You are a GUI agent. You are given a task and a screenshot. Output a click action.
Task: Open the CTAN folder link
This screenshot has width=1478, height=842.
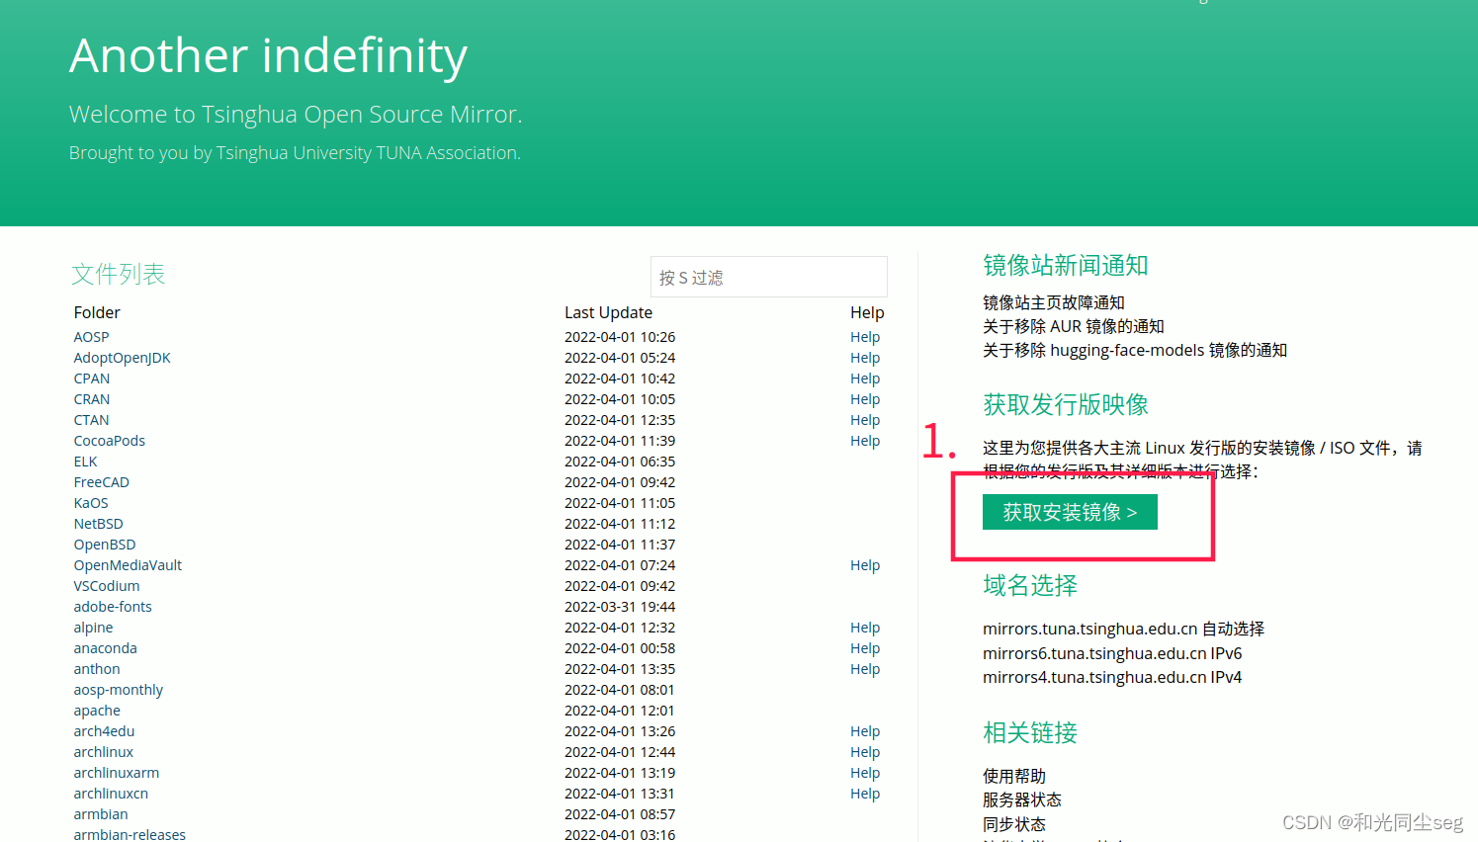point(91,420)
